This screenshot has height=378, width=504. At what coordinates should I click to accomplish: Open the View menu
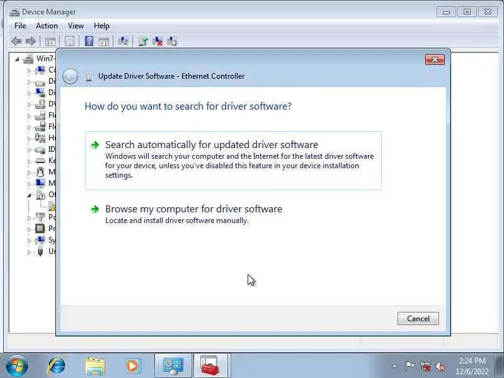click(x=76, y=26)
